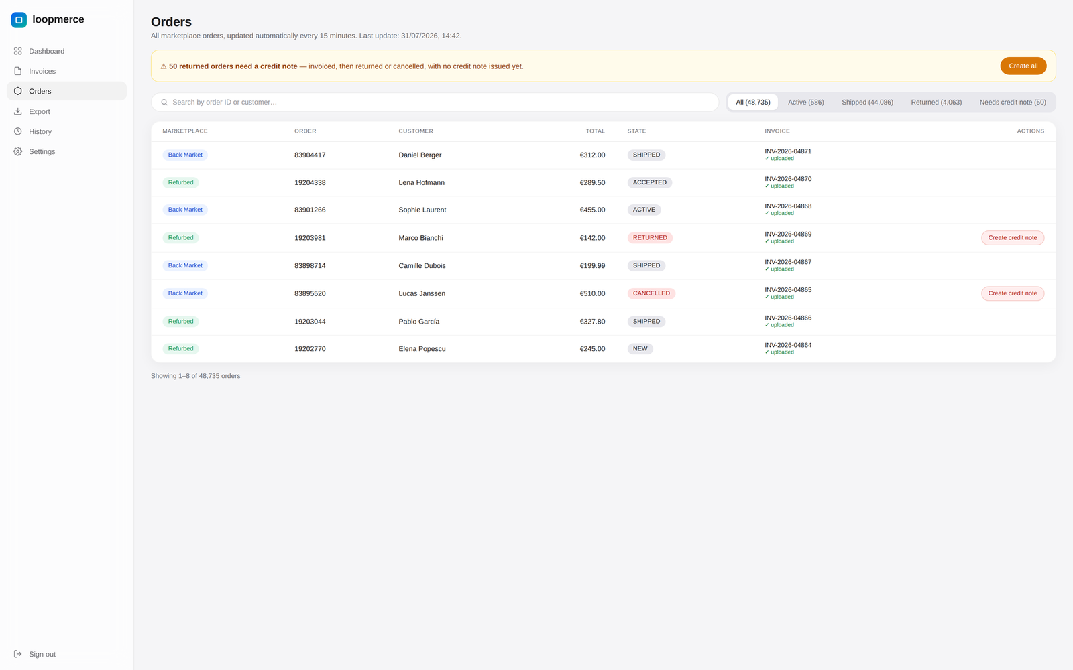
Task: Click the CANCELLED state badge
Action: [651, 293]
